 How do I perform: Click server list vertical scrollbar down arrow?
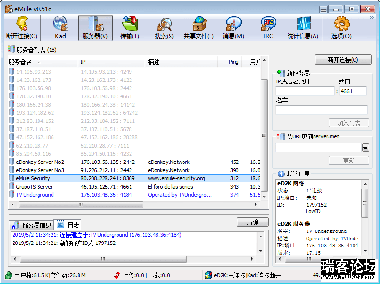pos(264,196)
